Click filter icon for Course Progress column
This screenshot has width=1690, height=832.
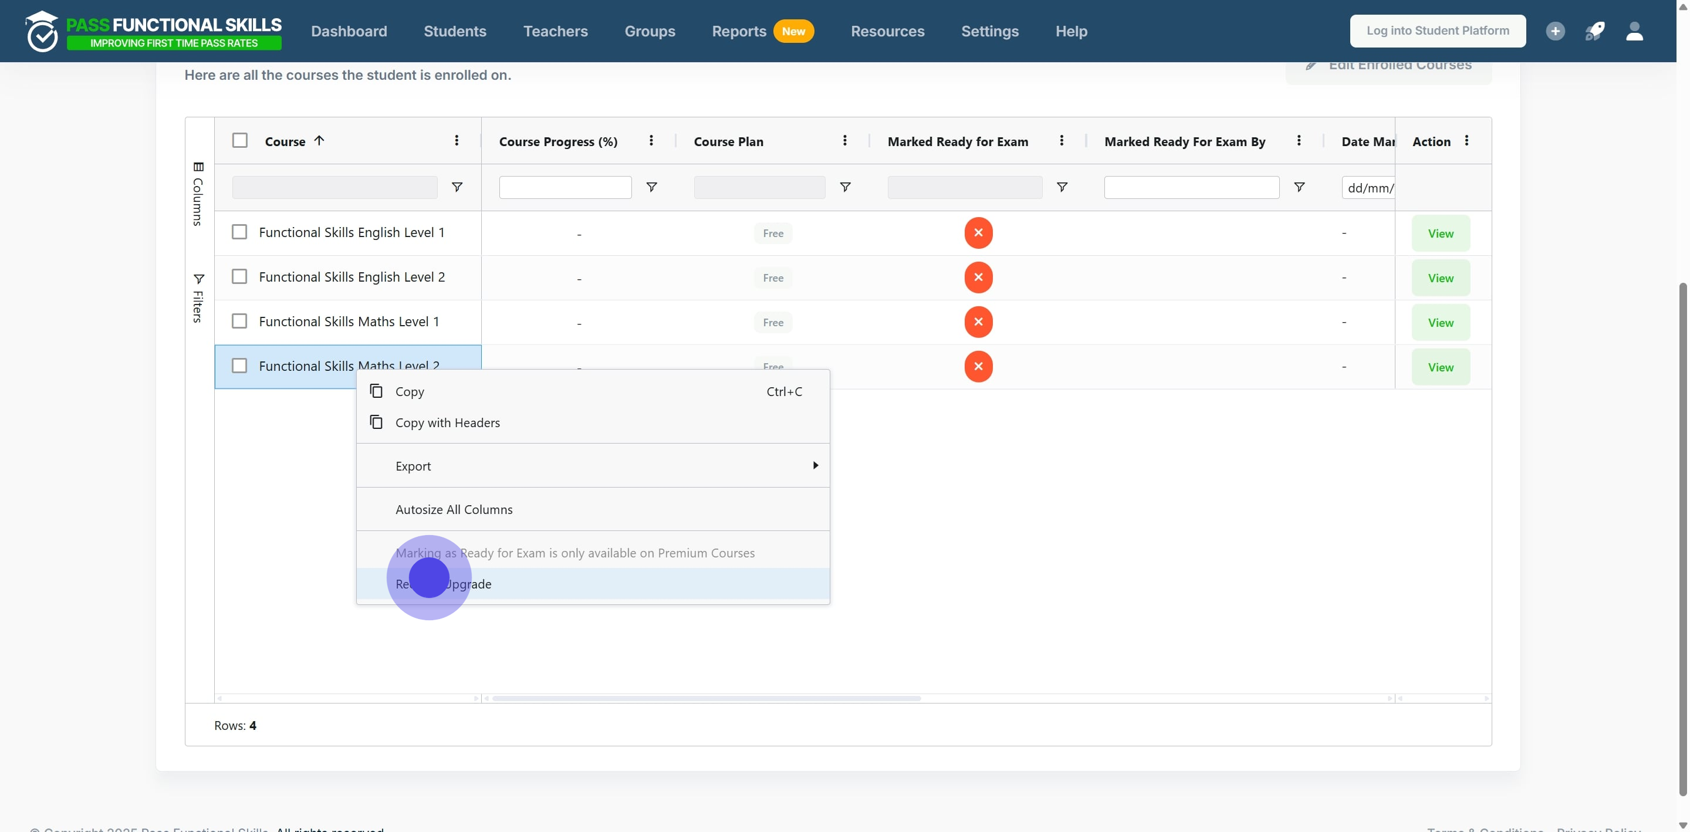coord(651,188)
